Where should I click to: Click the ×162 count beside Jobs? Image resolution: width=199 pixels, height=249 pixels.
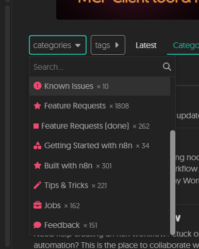point(72,206)
